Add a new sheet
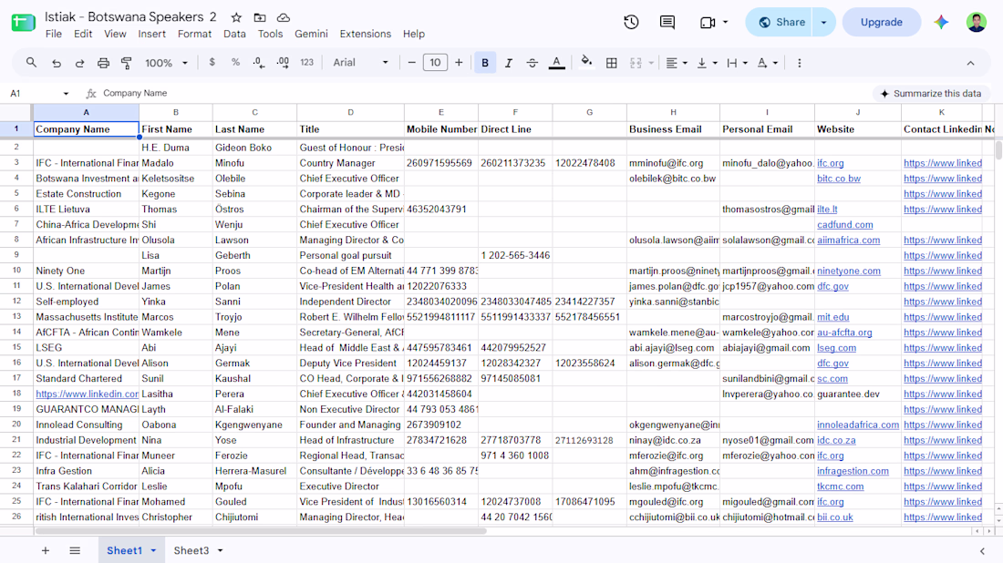The width and height of the screenshot is (1003, 563). tap(46, 550)
